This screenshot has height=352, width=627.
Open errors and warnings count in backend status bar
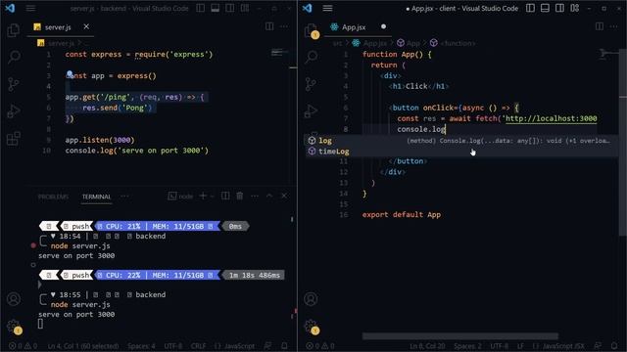point(24,346)
